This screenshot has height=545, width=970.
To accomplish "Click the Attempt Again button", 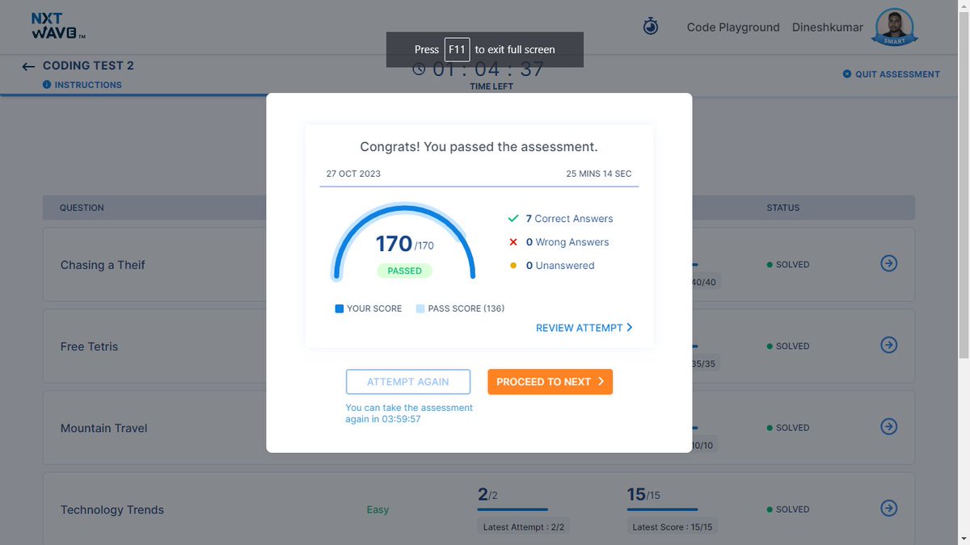I will [x=408, y=382].
